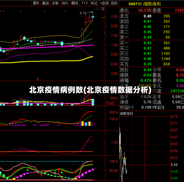Click the 7.00 price axis label
184x182 pixels.
coord(114,45)
